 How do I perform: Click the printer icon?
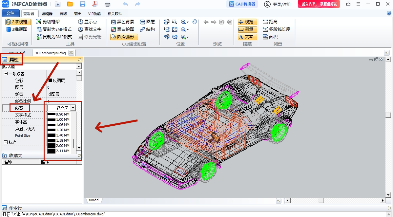pyautogui.click(x=108, y=4)
